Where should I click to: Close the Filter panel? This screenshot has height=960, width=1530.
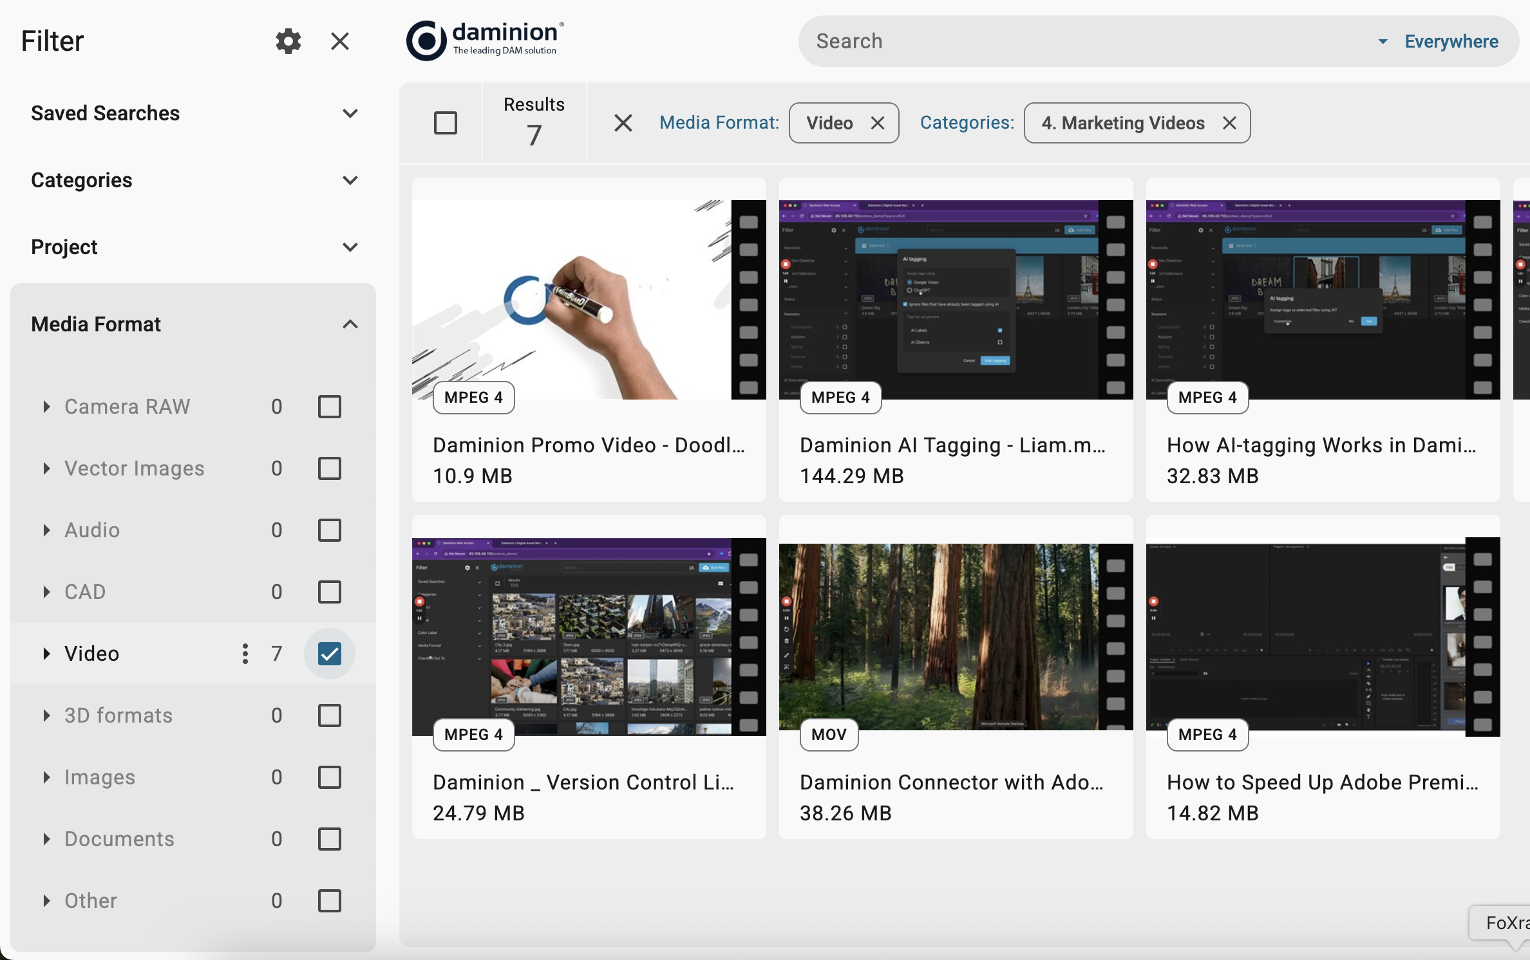(x=339, y=41)
